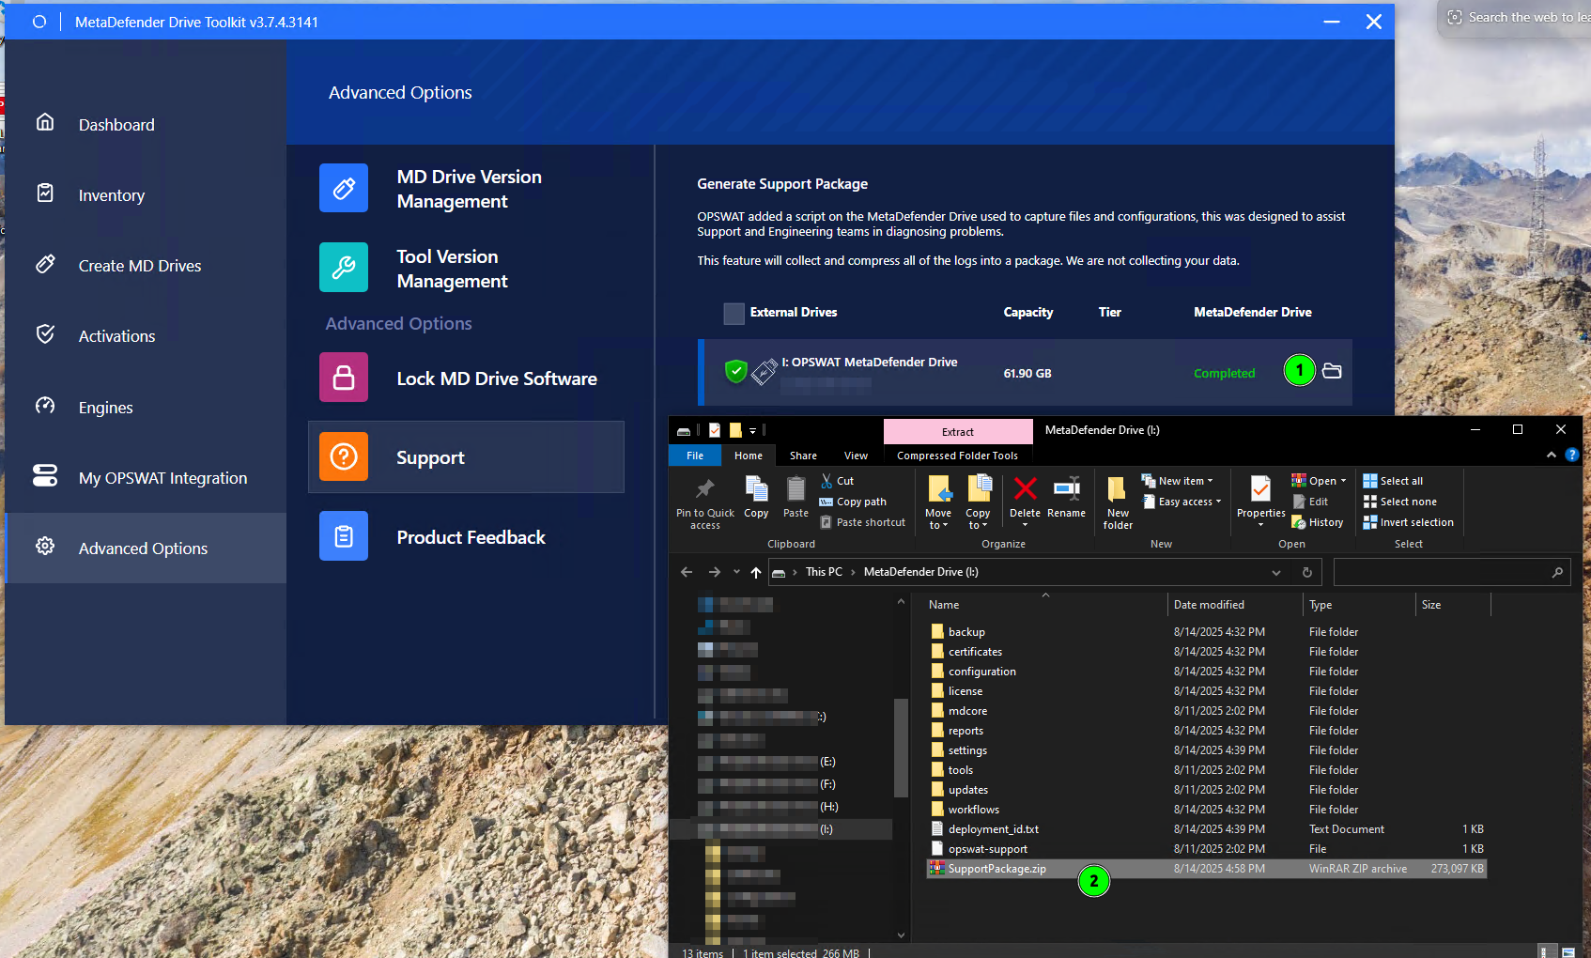Screen dimensions: 1591x958
Task: Collapse the Explorer ribbon chevron
Action: [x=1551, y=455]
